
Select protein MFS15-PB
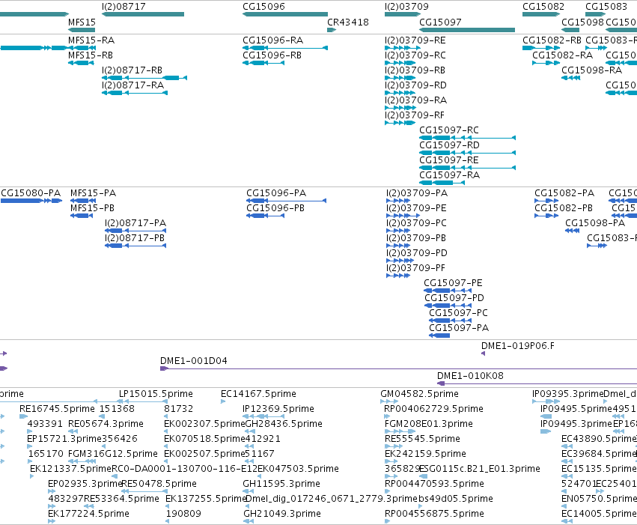point(82,216)
